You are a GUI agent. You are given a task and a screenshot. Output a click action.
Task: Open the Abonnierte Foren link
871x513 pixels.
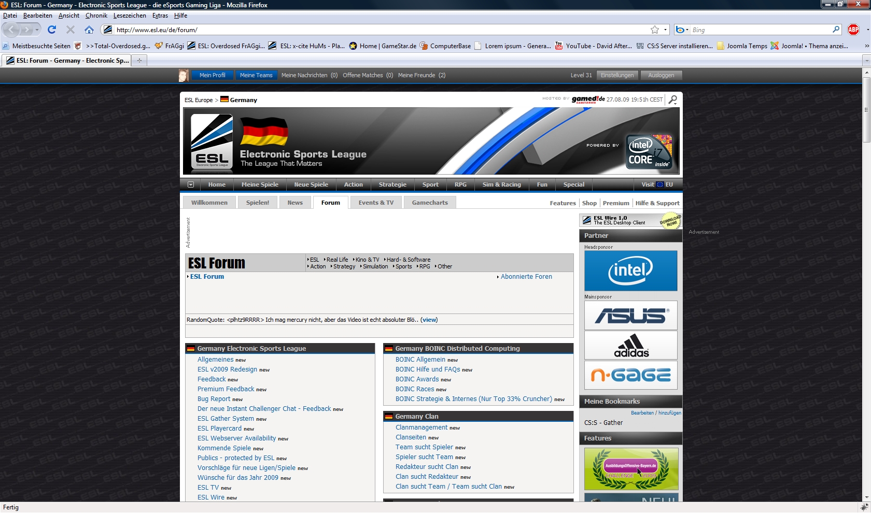[x=526, y=277]
